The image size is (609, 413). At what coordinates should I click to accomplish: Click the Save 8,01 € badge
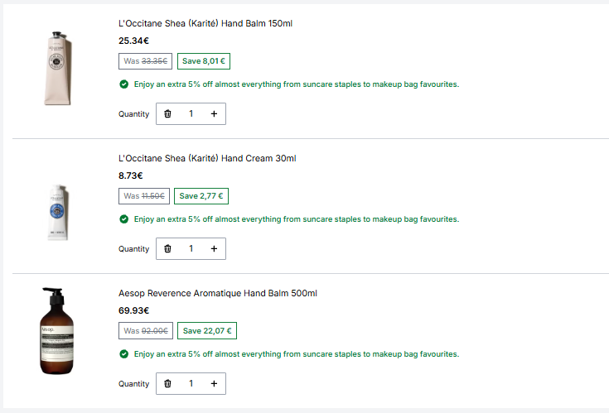[x=204, y=61]
